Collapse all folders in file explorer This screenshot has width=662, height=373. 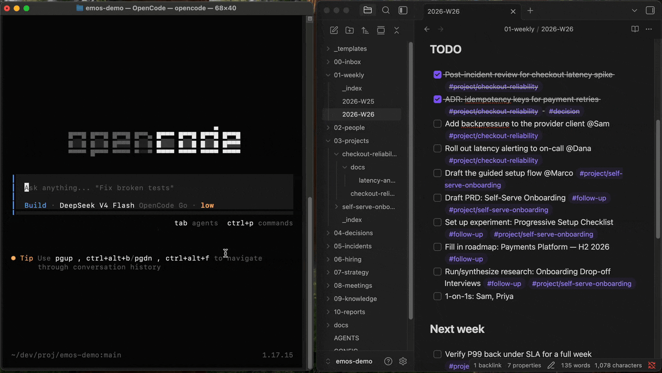pos(397,30)
